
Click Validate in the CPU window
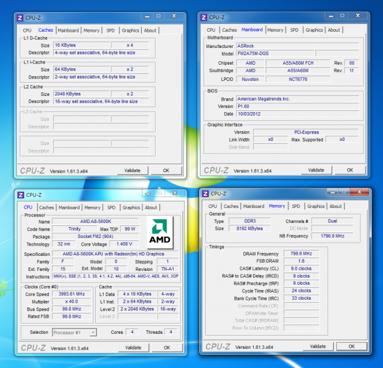133,348
